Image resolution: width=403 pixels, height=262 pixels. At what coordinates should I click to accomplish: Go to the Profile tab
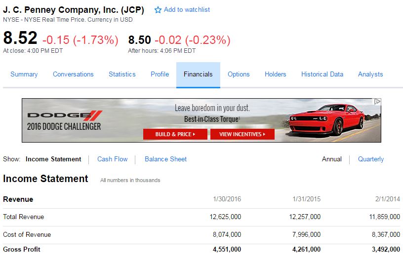(x=160, y=74)
